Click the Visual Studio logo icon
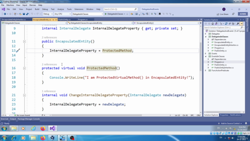 tap(4, 9)
